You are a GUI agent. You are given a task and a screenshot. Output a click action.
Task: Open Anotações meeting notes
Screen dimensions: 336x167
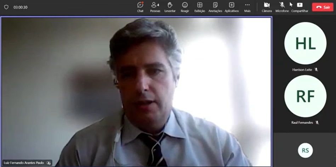pos(215,6)
